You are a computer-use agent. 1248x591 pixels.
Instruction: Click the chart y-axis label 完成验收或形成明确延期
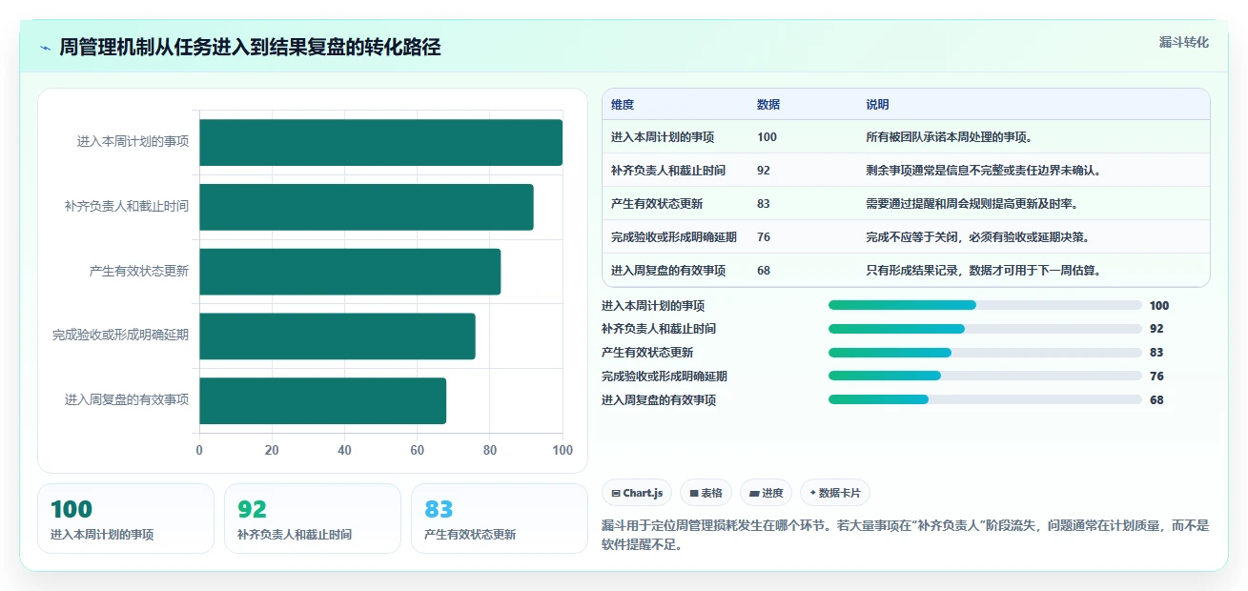(121, 336)
